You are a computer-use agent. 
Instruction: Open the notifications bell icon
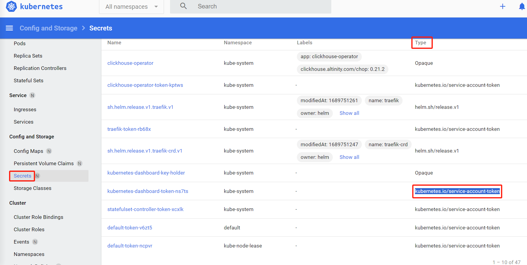pyautogui.click(x=522, y=7)
